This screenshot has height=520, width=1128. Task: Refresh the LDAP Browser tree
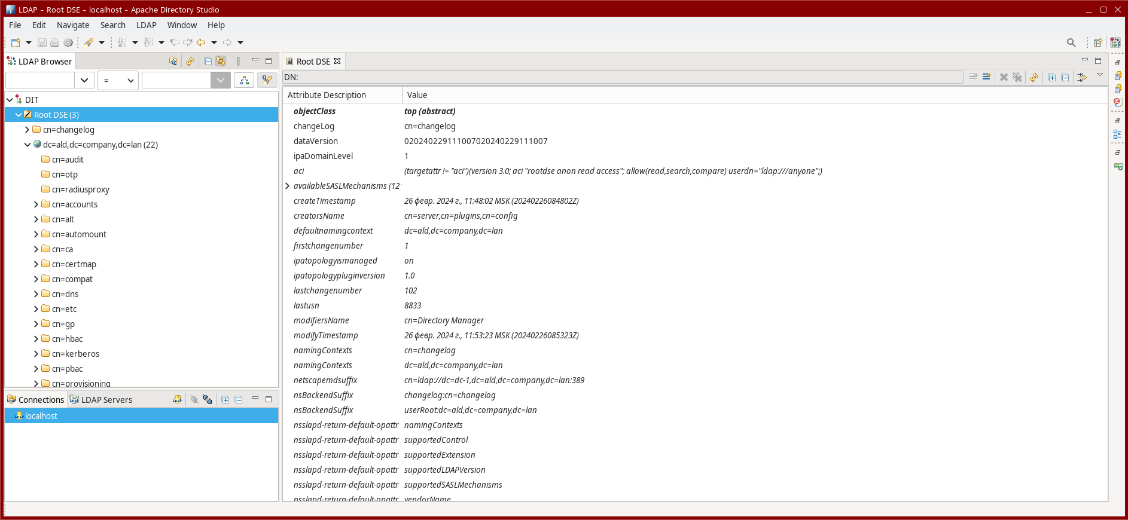coord(190,61)
